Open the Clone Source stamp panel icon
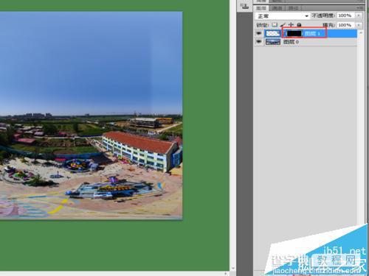Screen dimensions: 369x276 coord(244,6)
